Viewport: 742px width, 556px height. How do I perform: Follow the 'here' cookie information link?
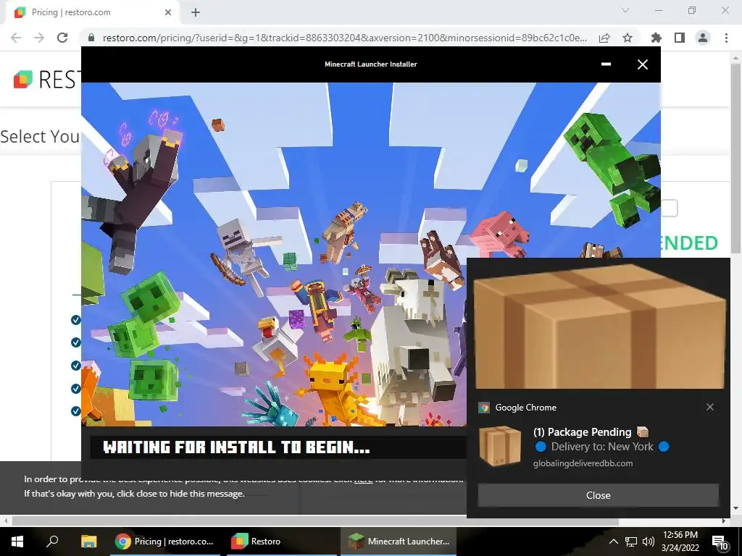[x=363, y=479]
